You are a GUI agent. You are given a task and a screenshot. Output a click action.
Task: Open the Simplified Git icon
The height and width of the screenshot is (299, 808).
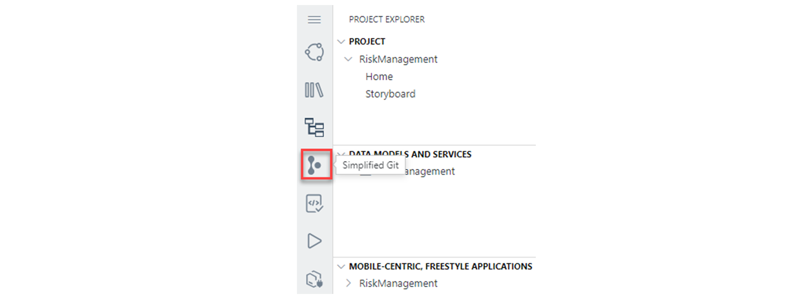coord(314,165)
